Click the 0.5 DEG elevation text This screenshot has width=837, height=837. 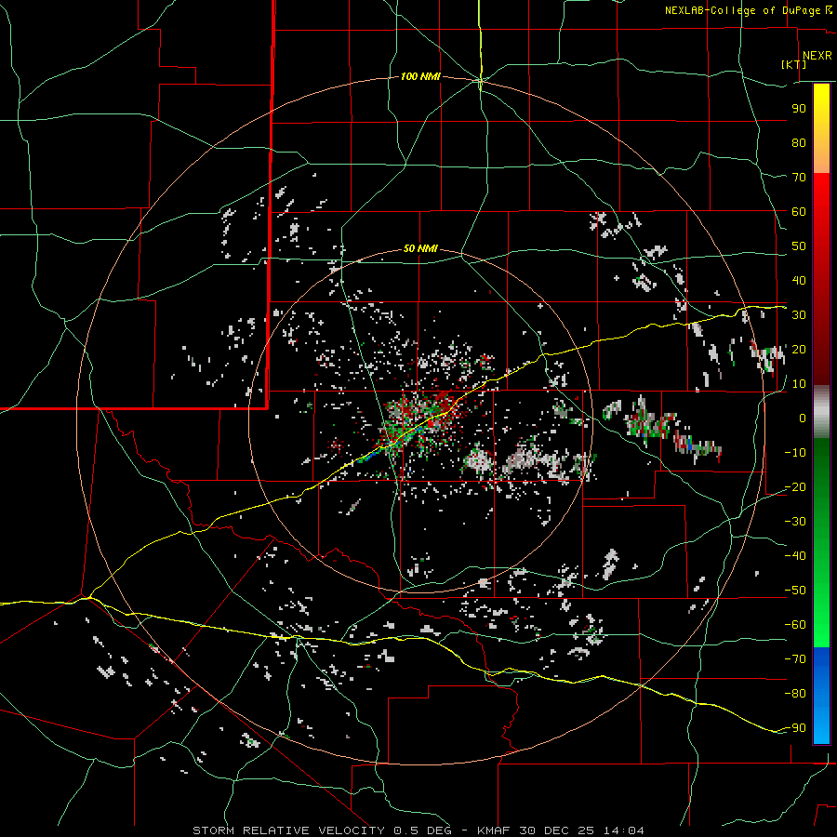(x=423, y=830)
